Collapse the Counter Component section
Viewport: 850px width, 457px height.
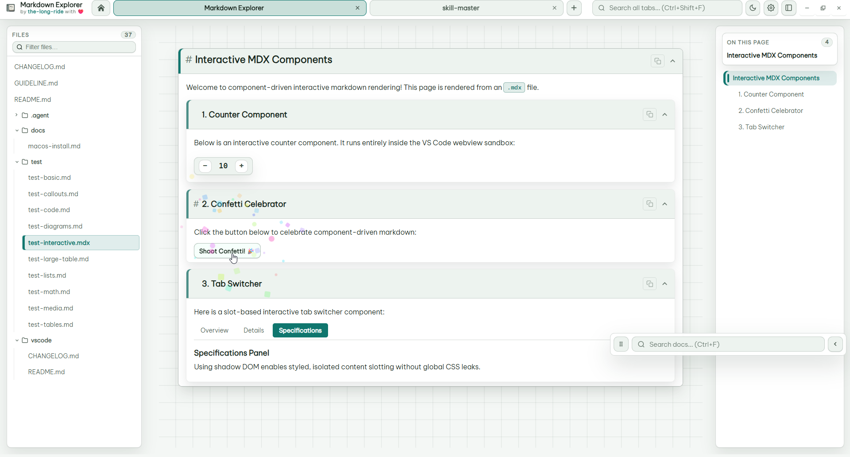[665, 115]
